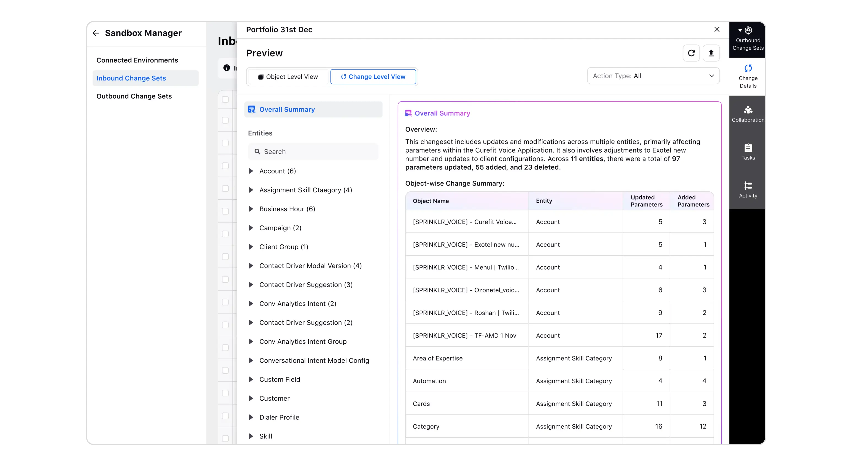Select the Change Level View tab
852x466 pixels.
373,77
